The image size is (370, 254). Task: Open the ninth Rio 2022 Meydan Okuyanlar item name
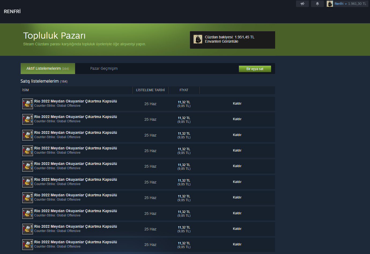pyautogui.click(x=76, y=226)
